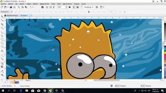Click the Open document folder icon
This screenshot has width=166, height=93.
5,7
